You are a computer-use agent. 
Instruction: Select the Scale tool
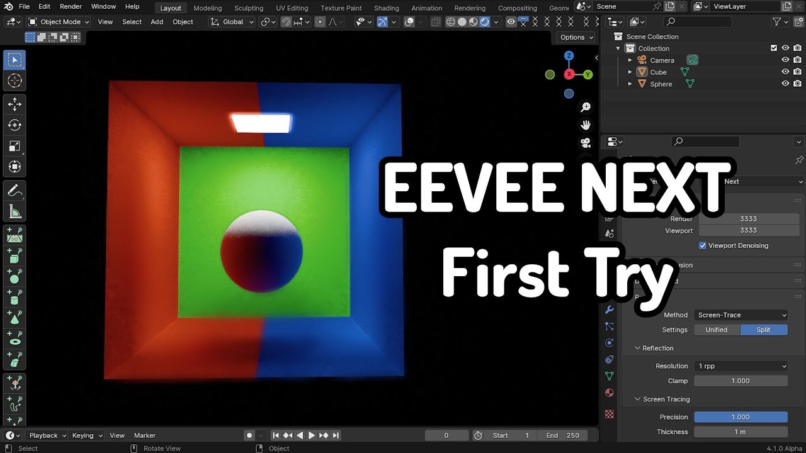[x=14, y=146]
